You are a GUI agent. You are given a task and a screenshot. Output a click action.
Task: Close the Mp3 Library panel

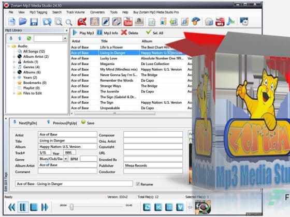point(67,30)
